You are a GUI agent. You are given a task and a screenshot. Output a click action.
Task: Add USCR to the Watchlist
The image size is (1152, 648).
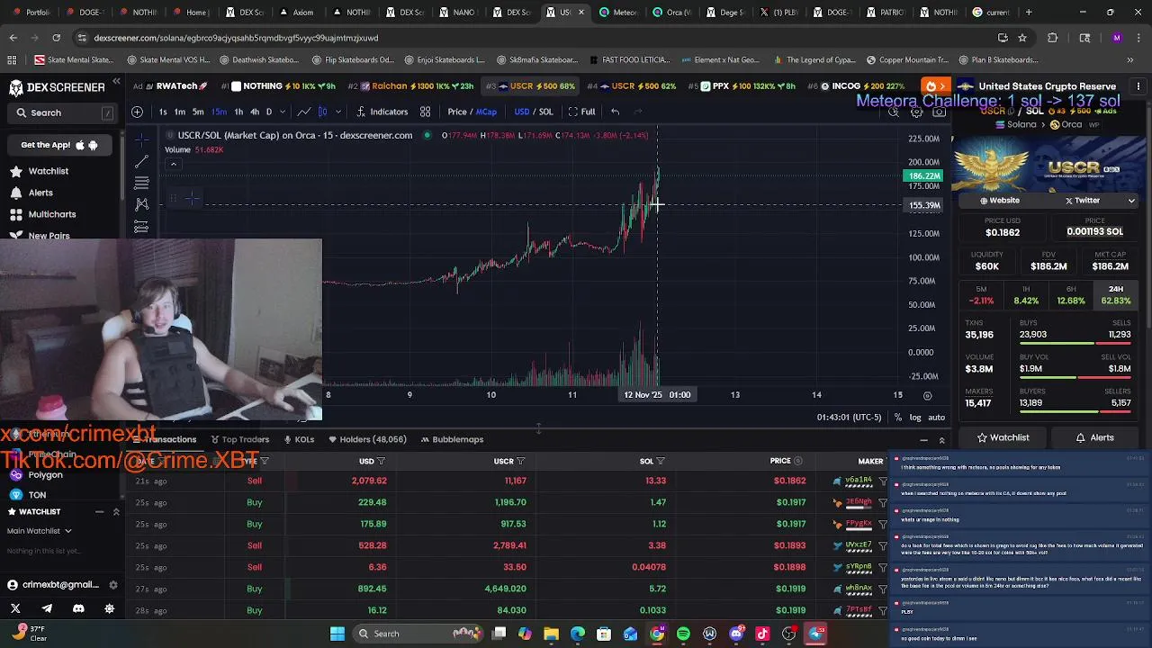tap(1003, 437)
